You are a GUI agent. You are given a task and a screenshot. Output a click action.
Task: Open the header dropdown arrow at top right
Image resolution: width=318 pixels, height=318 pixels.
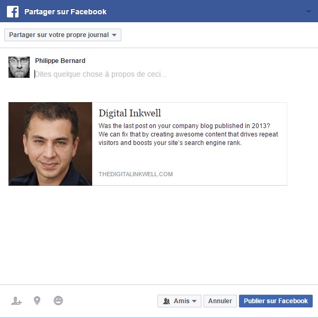click(x=308, y=12)
